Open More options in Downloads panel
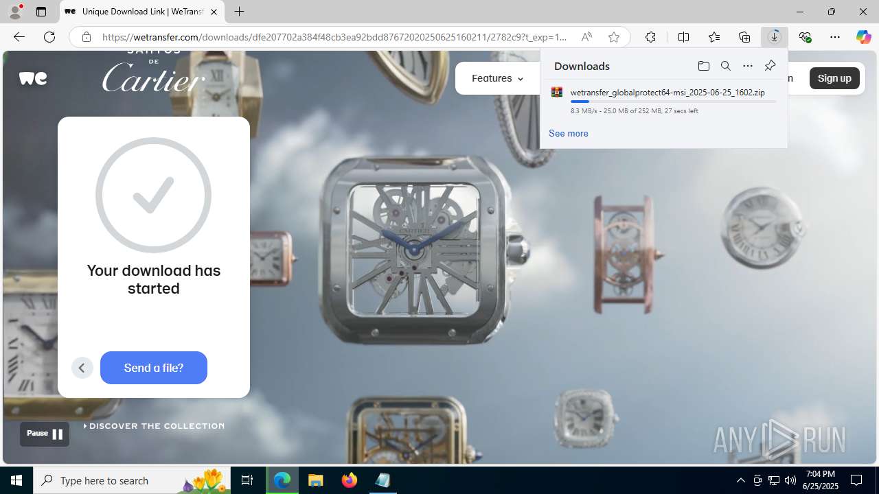The height and width of the screenshot is (494, 879). [748, 66]
